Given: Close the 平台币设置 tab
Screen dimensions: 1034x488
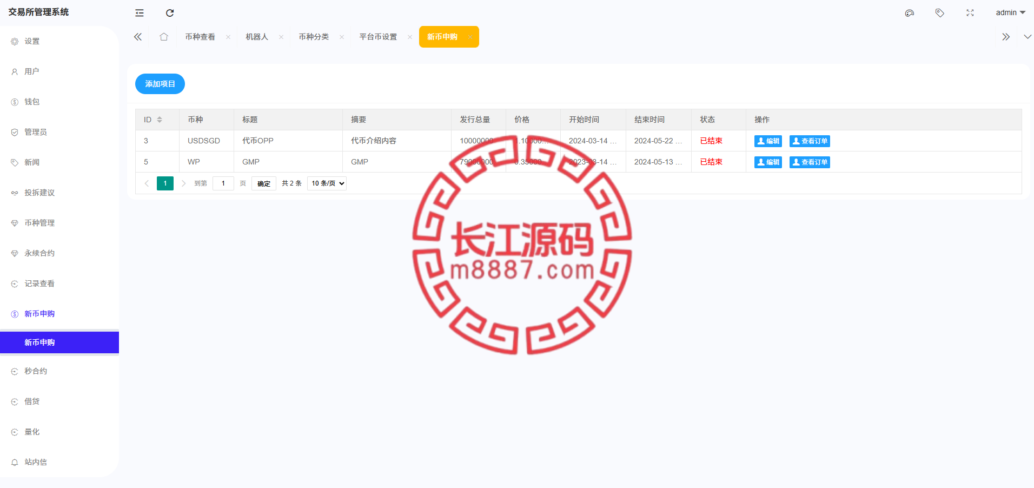Looking at the screenshot, I should tap(410, 37).
